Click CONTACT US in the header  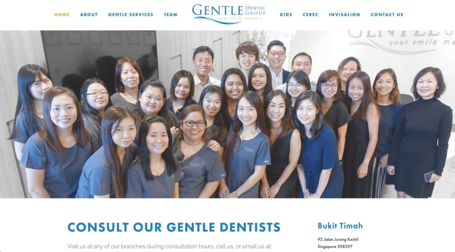click(387, 15)
